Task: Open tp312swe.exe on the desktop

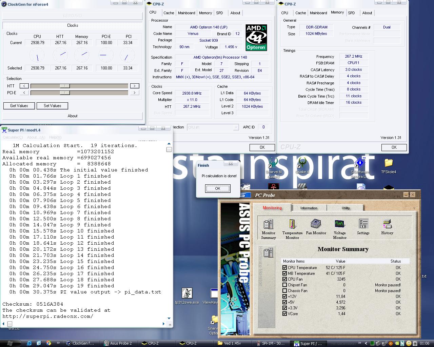Action: tap(187, 296)
